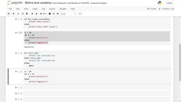Open the Kernel menu
Viewport: 181px width, 102px height.
pos(52,9)
